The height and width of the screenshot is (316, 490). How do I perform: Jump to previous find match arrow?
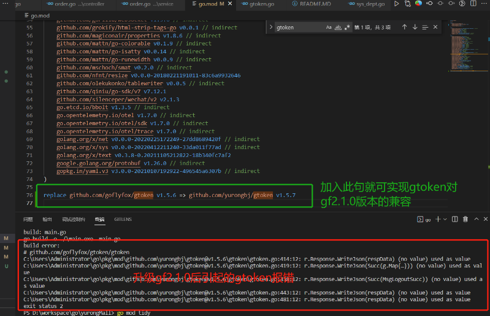click(x=404, y=27)
